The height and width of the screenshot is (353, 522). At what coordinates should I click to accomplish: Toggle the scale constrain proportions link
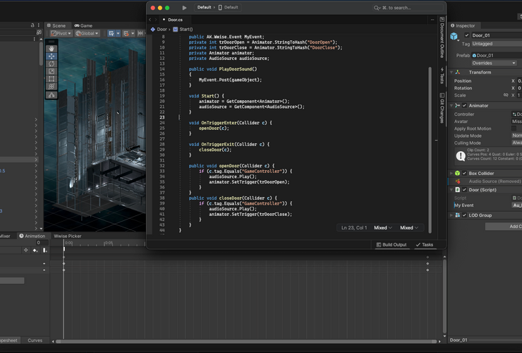coord(506,95)
